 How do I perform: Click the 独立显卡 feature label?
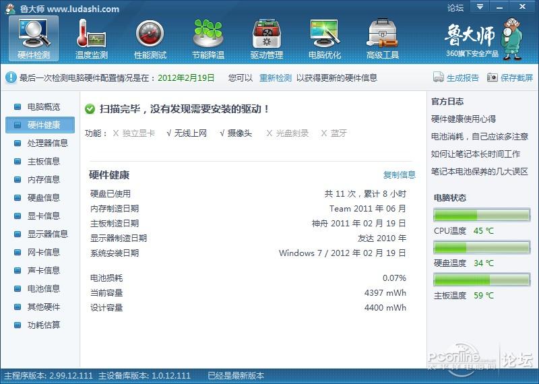(x=139, y=133)
